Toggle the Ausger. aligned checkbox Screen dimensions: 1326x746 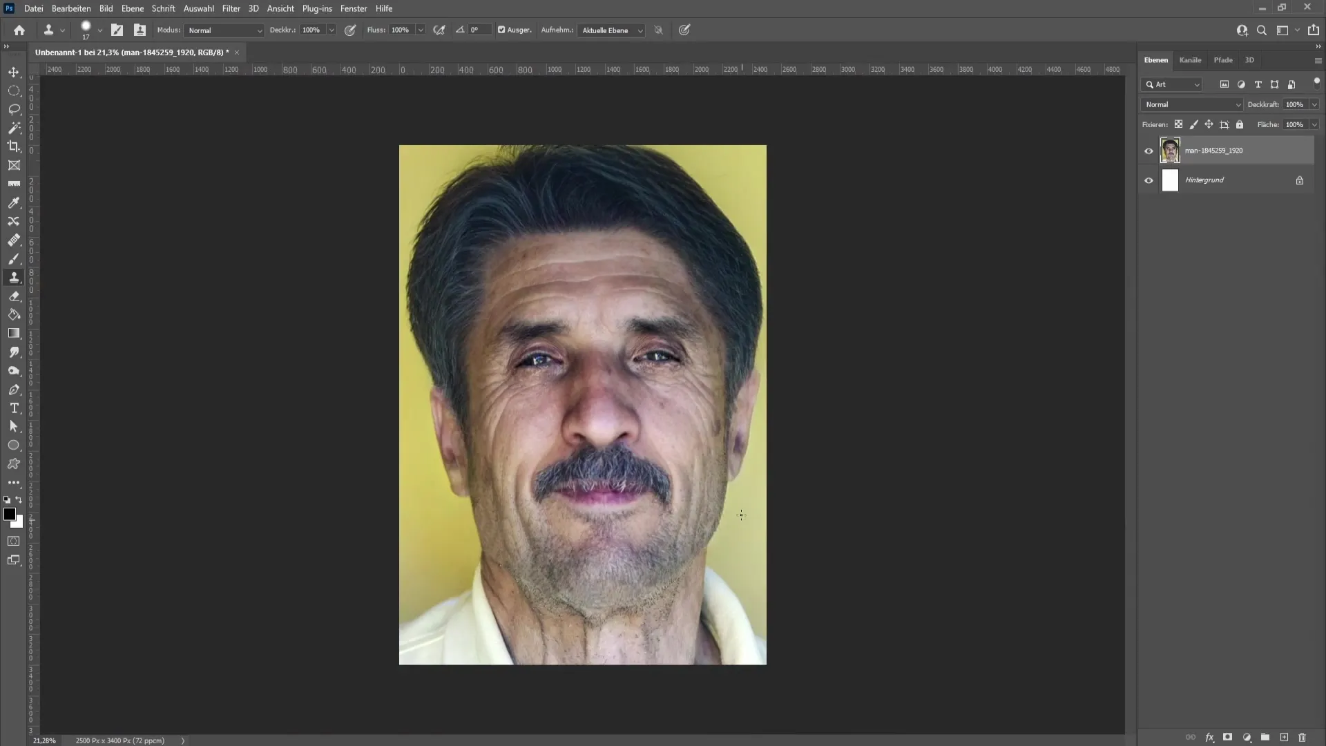click(501, 30)
